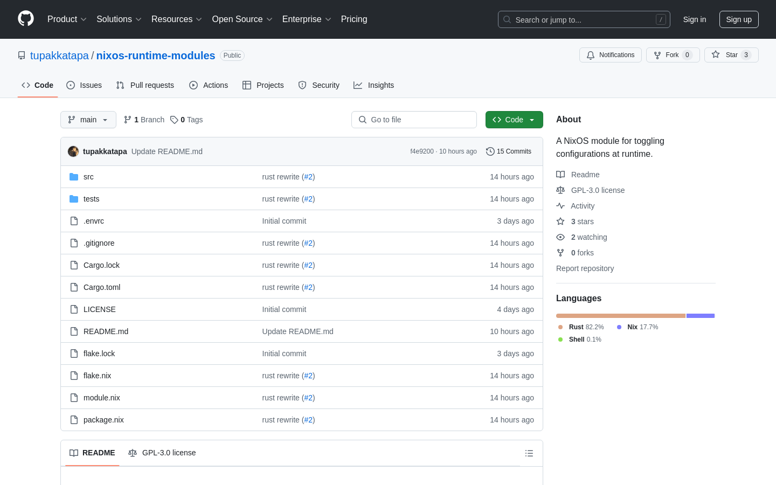Click the file icon beside README.md
The width and height of the screenshot is (776, 485).
pyautogui.click(x=74, y=331)
